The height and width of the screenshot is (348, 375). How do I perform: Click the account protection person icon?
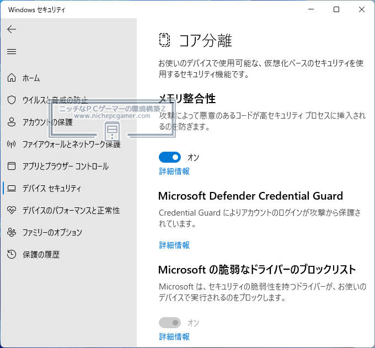click(x=12, y=122)
